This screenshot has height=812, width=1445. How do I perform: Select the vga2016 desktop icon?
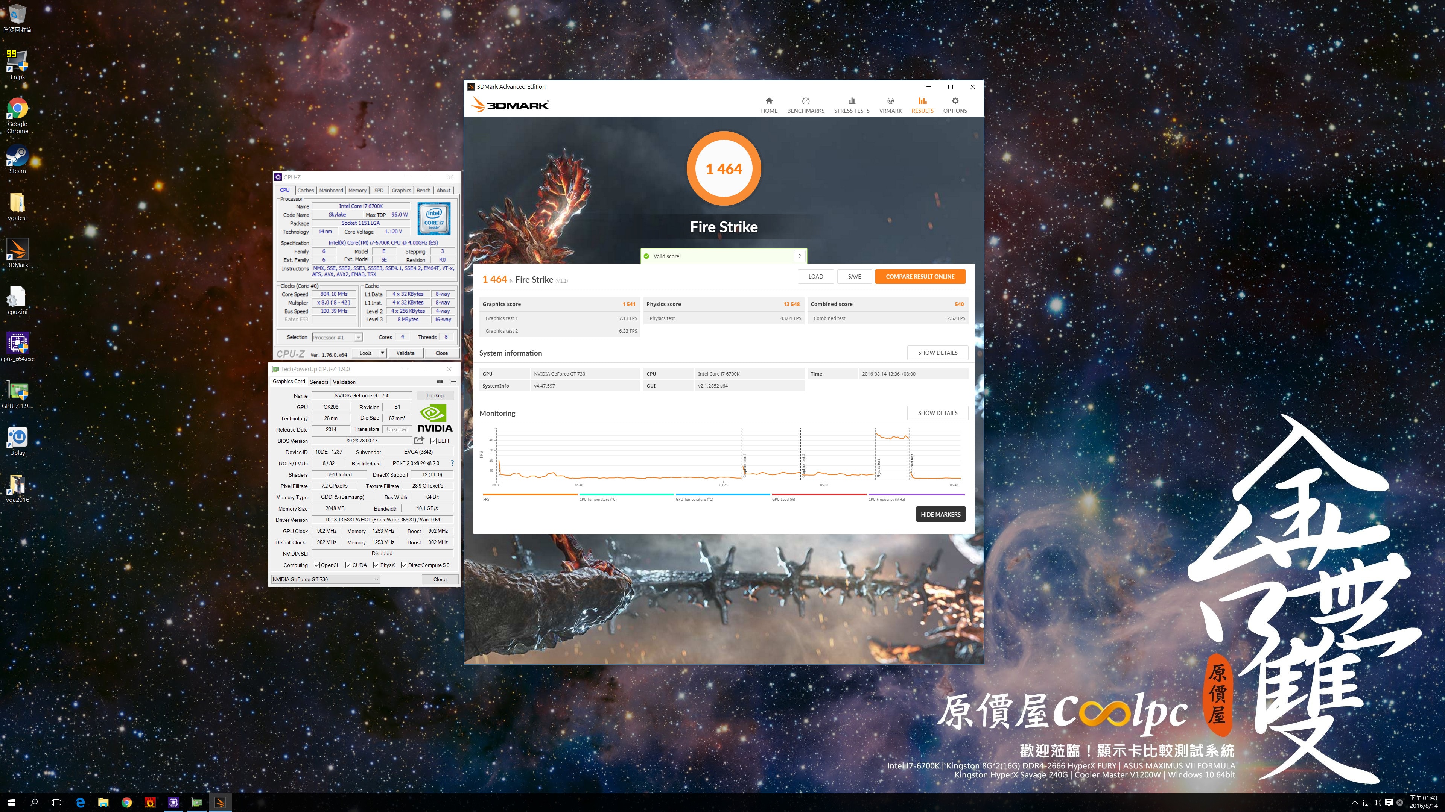coord(17,488)
